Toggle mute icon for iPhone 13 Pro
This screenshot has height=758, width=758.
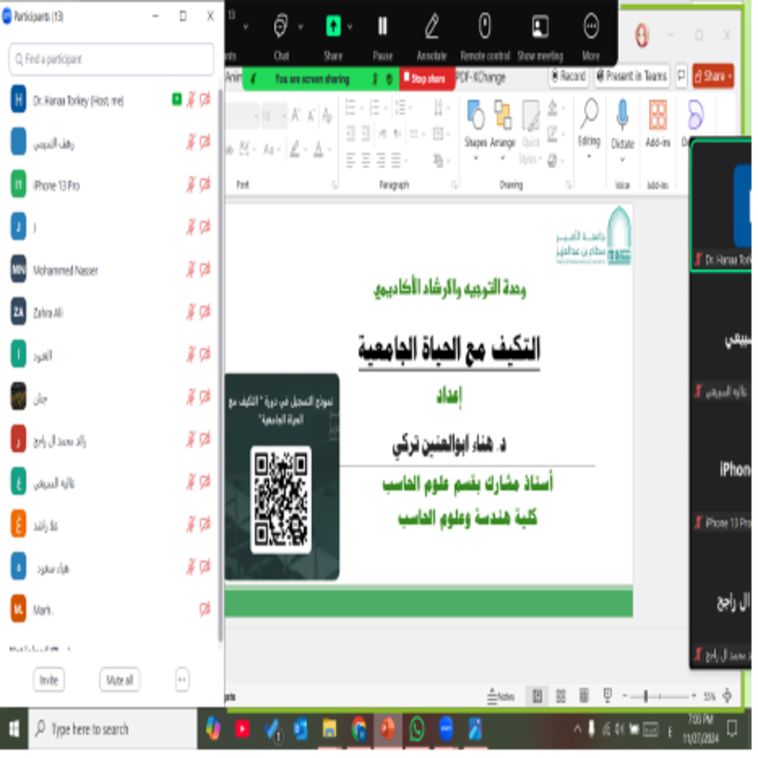pos(191,185)
